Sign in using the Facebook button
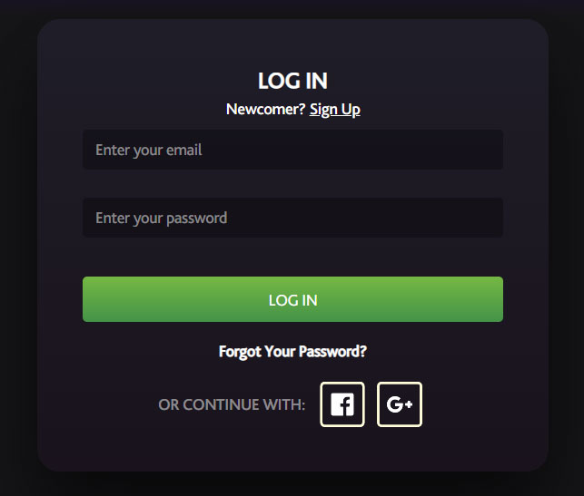This screenshot has height=496, width=584. coord(342,404)
